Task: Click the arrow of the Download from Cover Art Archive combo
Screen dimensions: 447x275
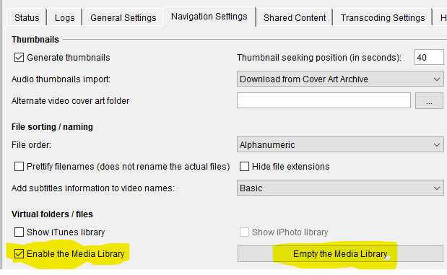Action: click(437, 79)
